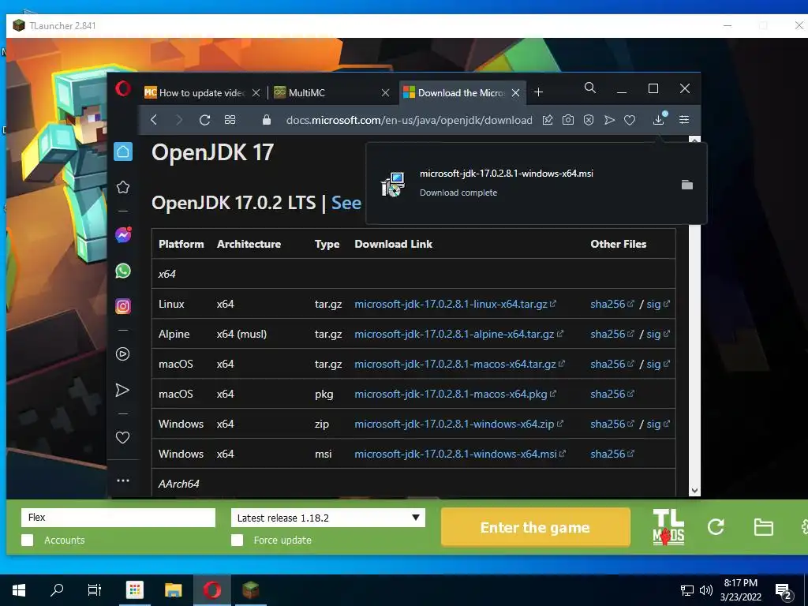808x606 pixels.
Task: Open Opera Speed Dial grid icon
Action: 230,120
